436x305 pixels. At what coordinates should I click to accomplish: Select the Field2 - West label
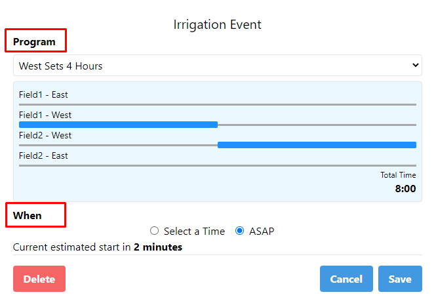[45, 135]
